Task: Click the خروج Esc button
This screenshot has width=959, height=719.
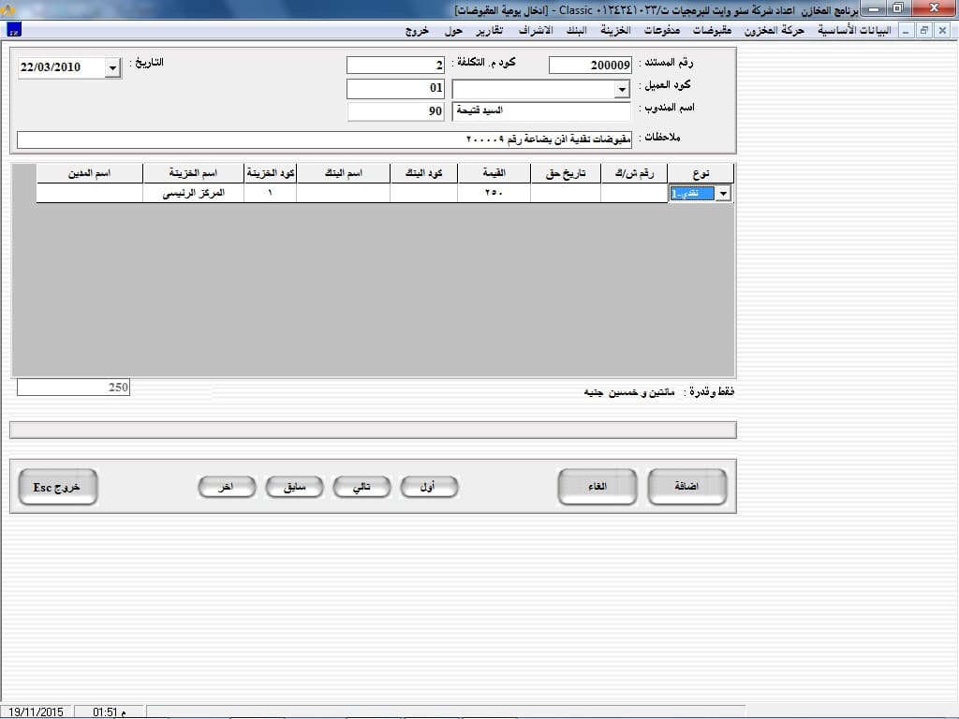Action: click(58, 487)
